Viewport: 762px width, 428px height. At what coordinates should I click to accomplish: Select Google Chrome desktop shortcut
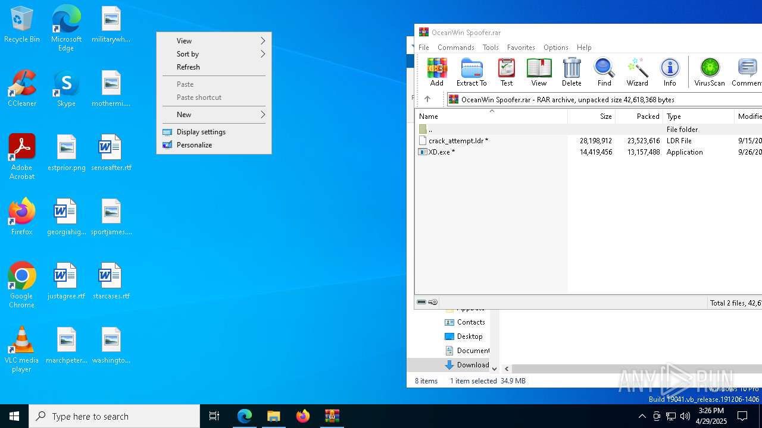[22, 285]
